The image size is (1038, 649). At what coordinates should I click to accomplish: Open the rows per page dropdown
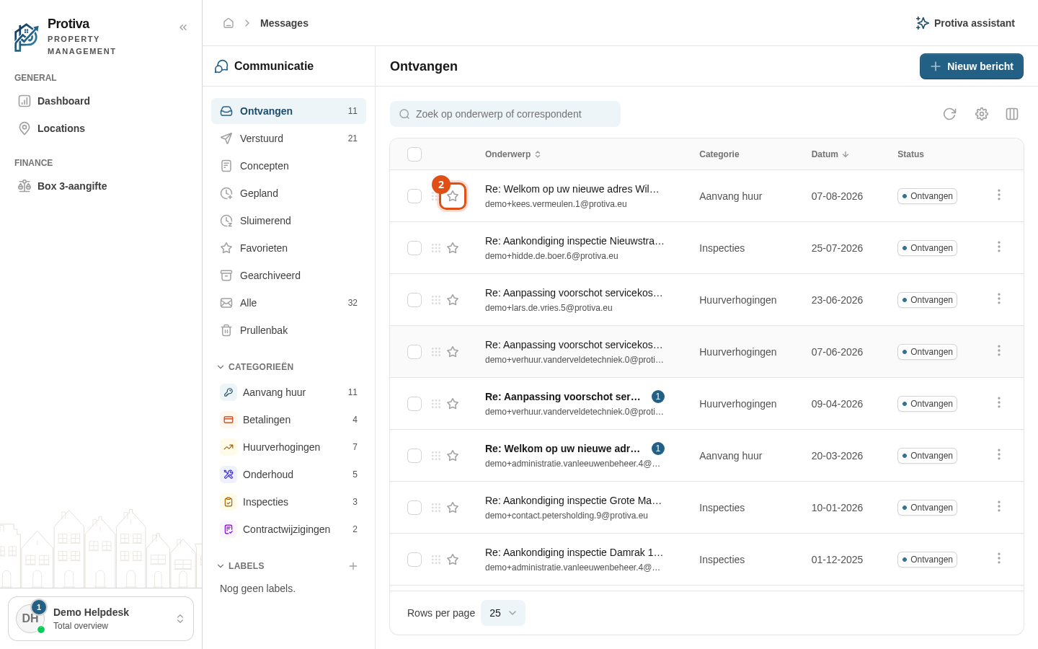pyautogui.click(x=503, y=613)
